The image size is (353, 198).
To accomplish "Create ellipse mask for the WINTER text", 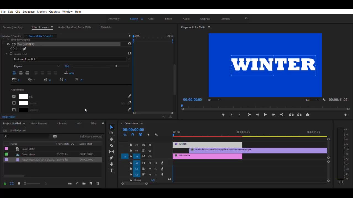I will (x=12, y=49).
